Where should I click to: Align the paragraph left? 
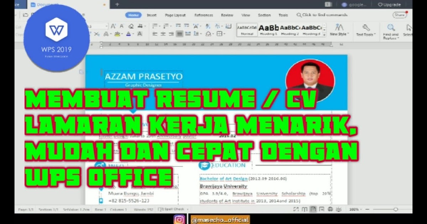(155, 34)
